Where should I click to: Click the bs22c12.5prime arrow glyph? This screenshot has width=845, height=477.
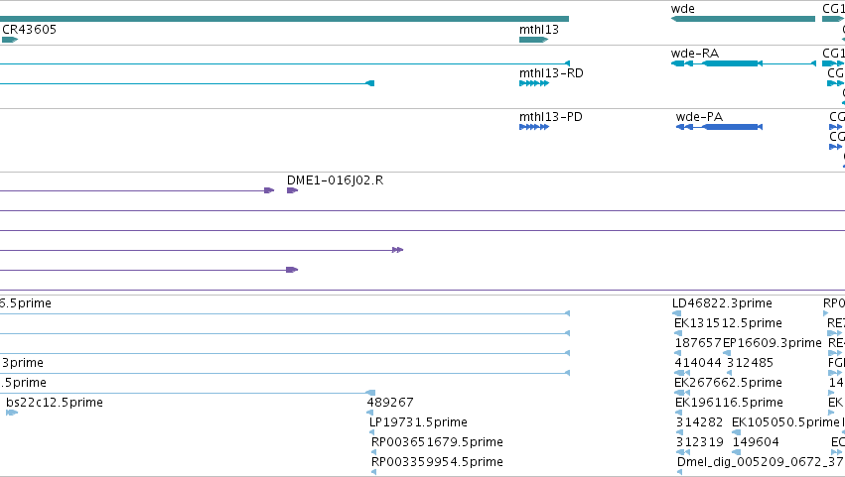point(12,413)
